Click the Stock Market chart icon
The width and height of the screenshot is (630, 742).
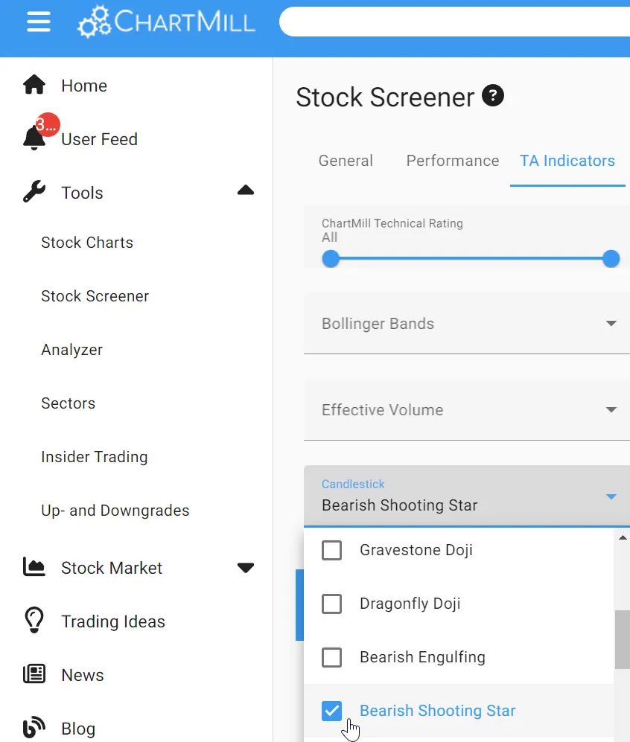click(x=34, y=568)
